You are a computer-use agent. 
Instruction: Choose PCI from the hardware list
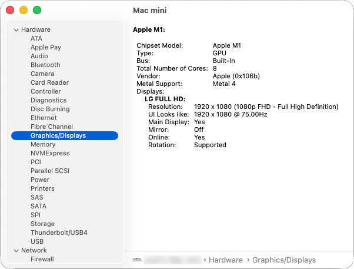click(36, 162)
